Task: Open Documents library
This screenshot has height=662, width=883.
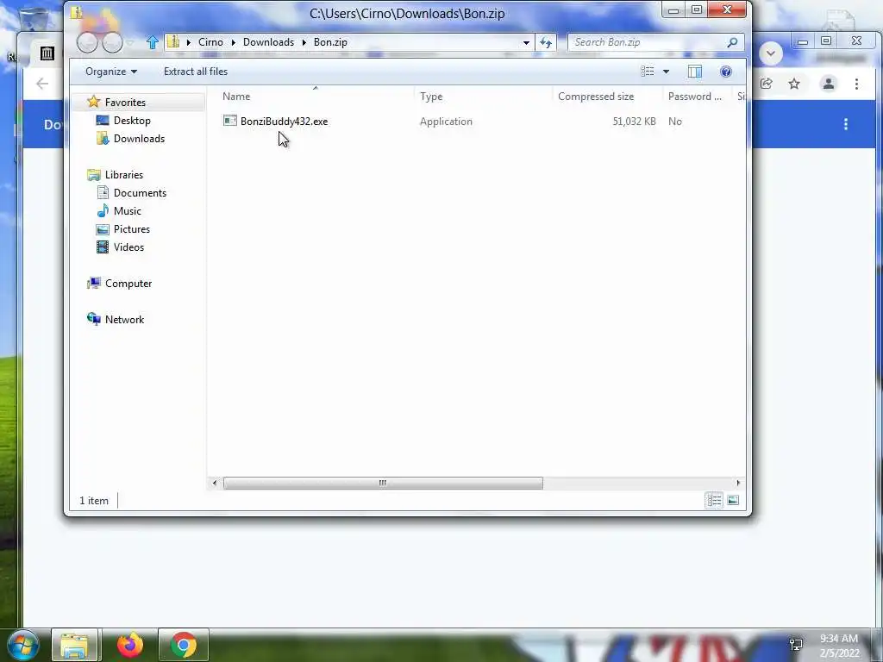Action: (140, 192)
